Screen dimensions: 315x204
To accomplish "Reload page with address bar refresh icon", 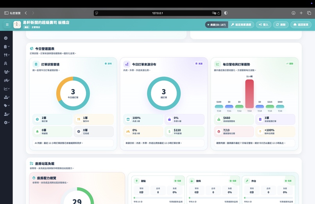I will [218, 13].
